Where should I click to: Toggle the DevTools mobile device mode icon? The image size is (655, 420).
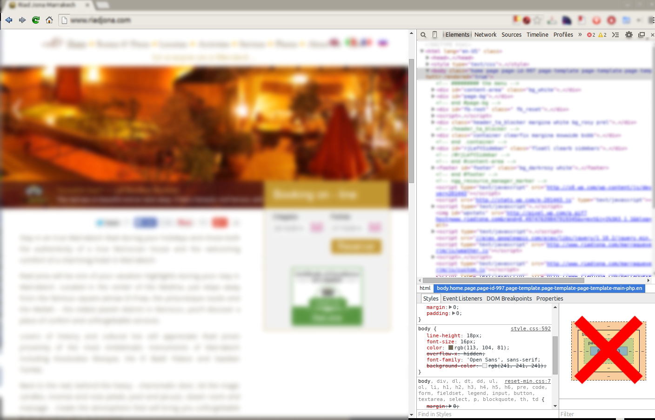[435, 35]
